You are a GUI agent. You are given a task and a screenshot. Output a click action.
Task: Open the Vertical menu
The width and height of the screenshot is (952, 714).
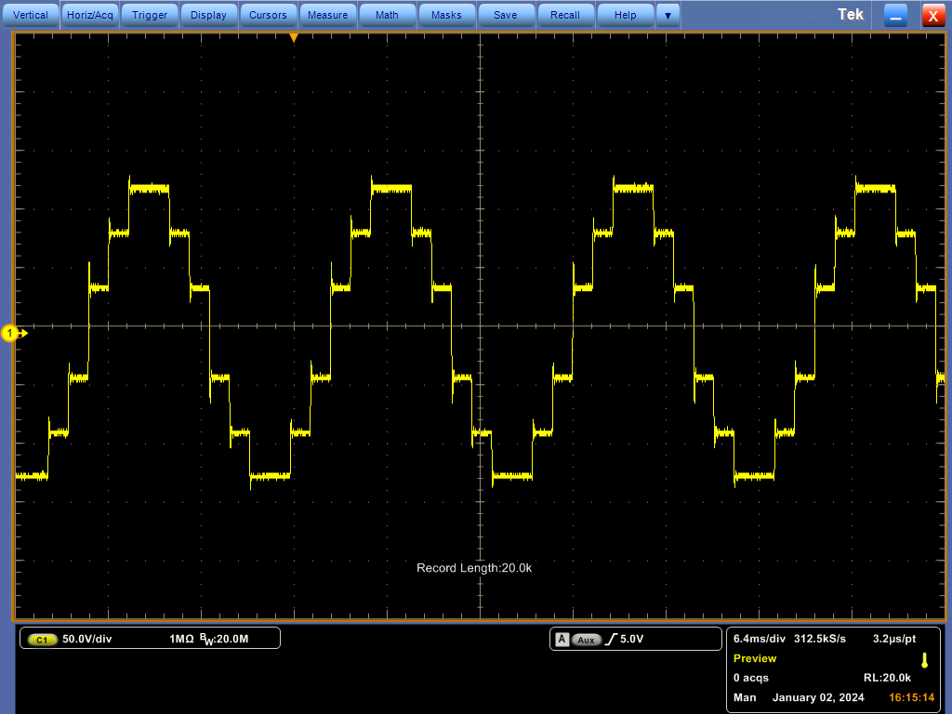tap(31, 14)
